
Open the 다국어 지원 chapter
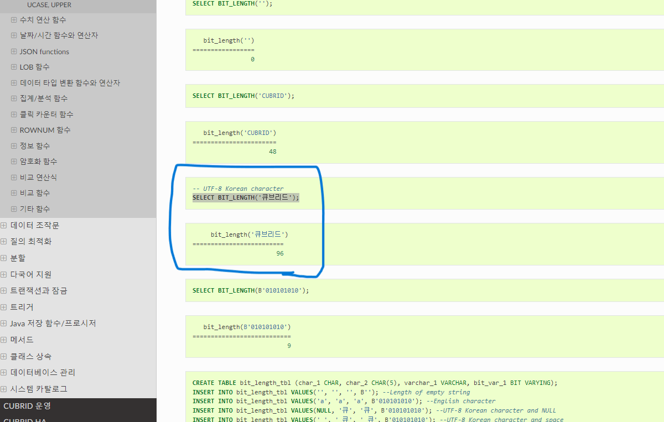[x=31, y=274]
